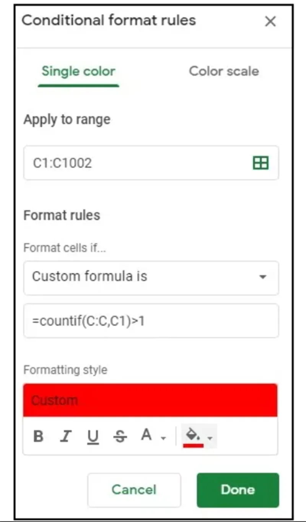Edit the custom formula input field
This screenshot has width=306, height=522.
click(151, 321)
